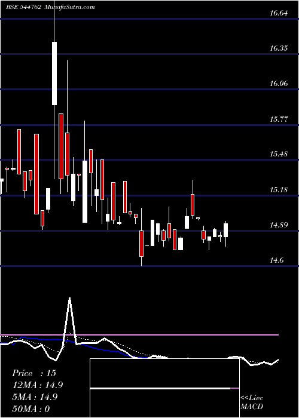Image resolution: width=299 pixels, height=418 pixels.
Task: Click the 15.77 price axis label
Action: pyautogui.click(x=279, y=119)
